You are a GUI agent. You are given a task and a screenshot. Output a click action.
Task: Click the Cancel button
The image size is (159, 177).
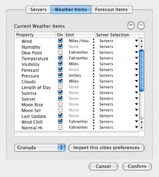[103, 166]
